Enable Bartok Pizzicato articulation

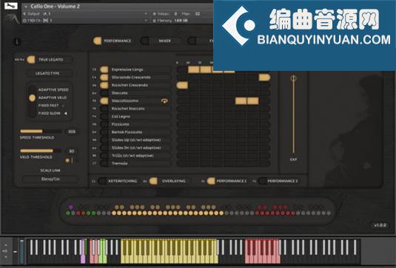(x=104, y=132)
